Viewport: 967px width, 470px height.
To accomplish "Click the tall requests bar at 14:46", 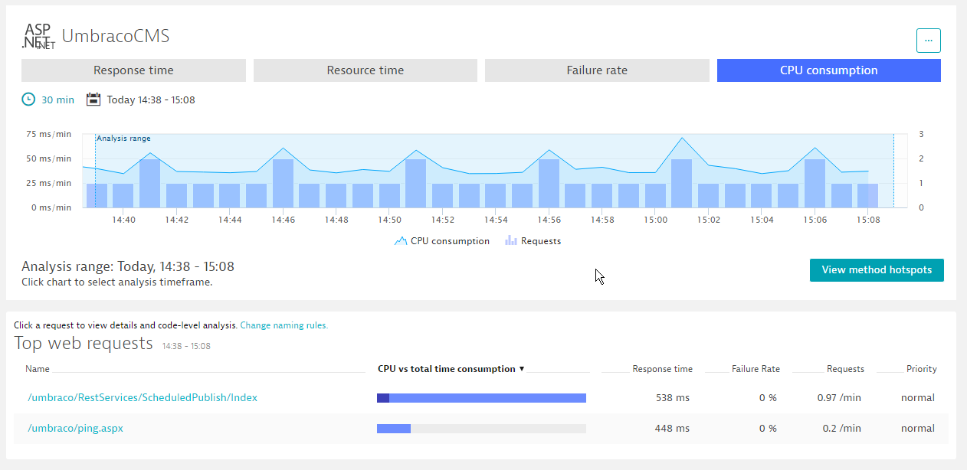I will (283, 183).
